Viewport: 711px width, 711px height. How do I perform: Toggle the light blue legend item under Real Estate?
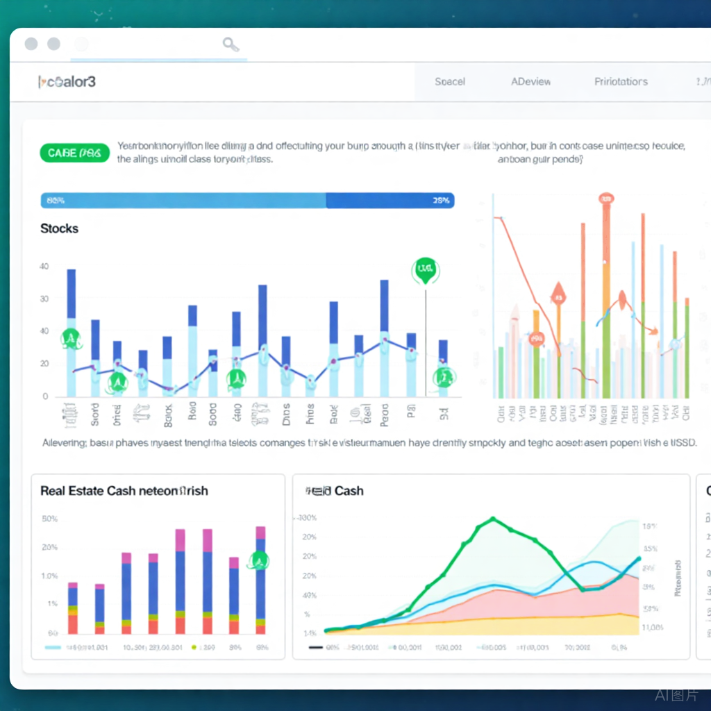53,646
